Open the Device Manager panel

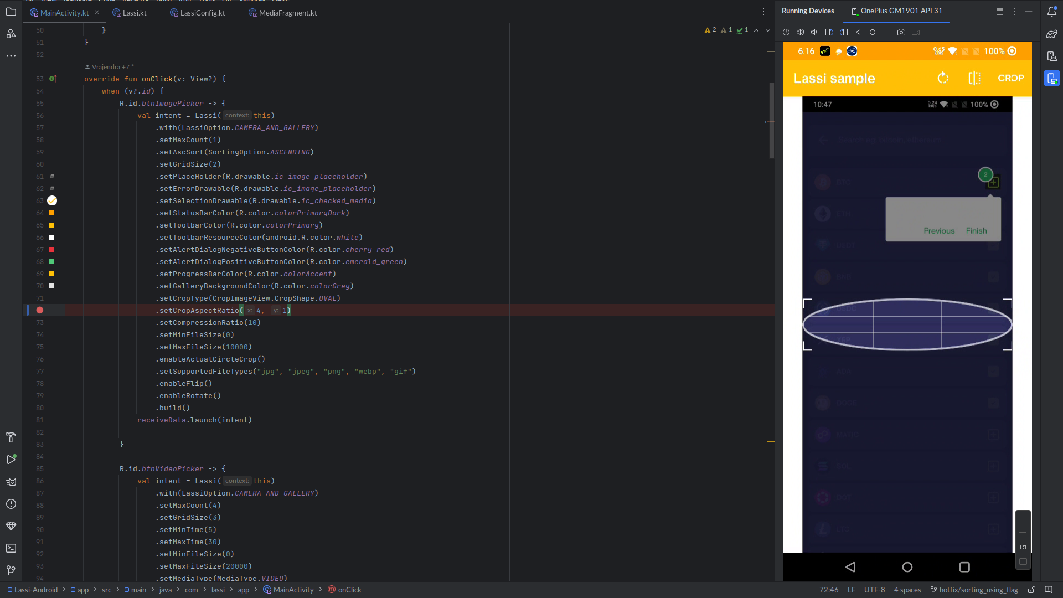coord(1051,55)
